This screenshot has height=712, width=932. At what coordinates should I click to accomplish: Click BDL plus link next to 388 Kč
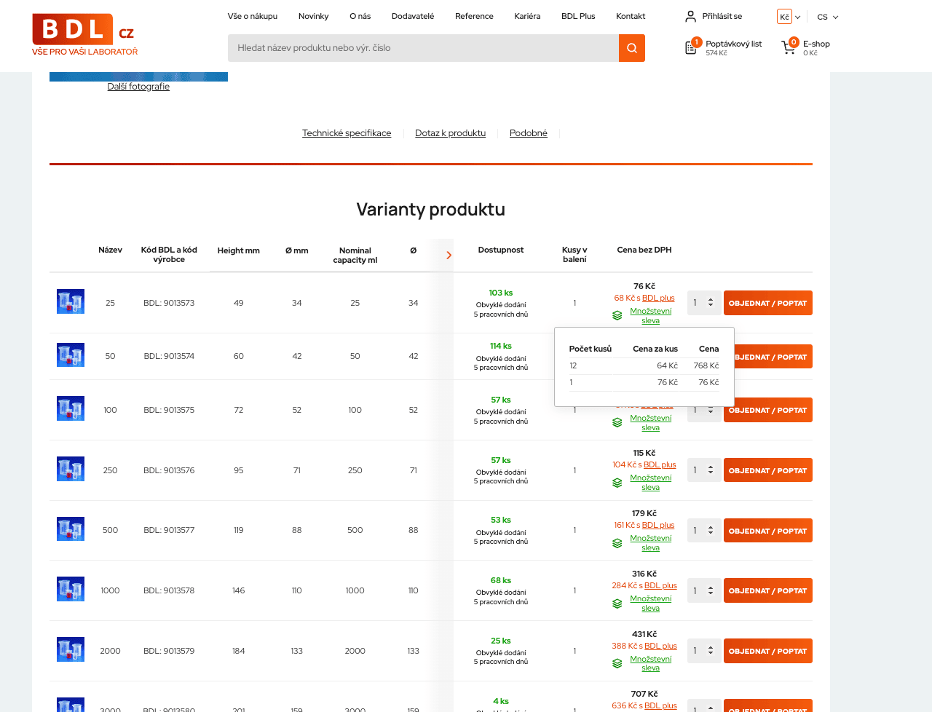pos(660,646)
